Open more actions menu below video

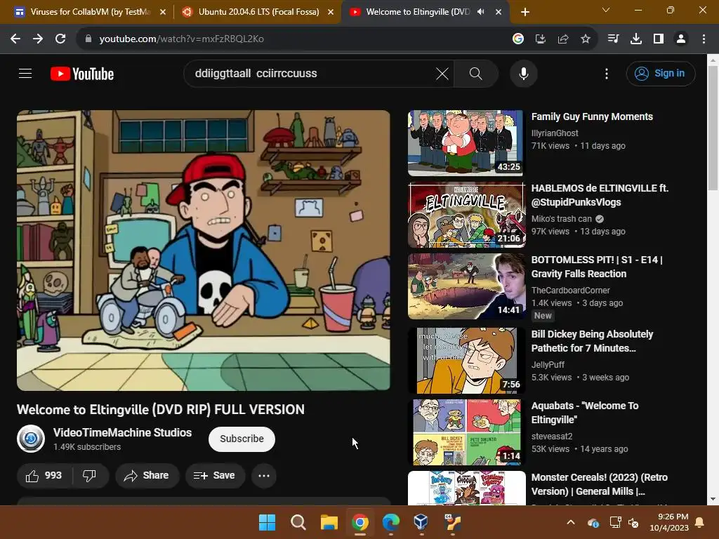coord(264,476)
